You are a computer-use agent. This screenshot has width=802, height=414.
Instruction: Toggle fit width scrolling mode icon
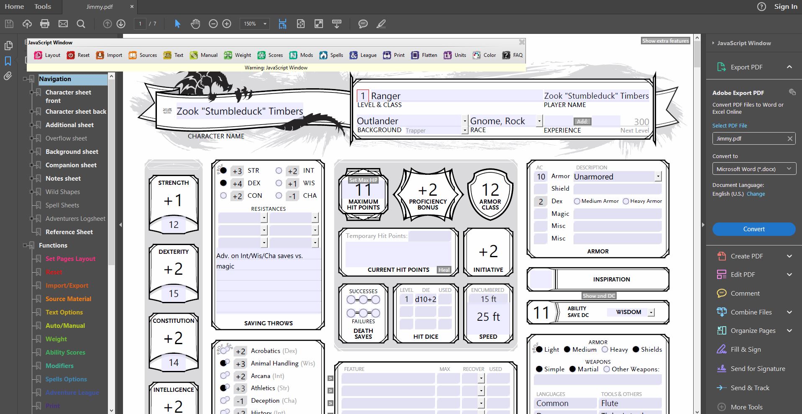(283, 24)
